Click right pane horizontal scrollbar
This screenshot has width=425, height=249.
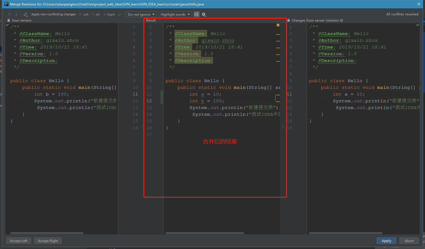346,233
